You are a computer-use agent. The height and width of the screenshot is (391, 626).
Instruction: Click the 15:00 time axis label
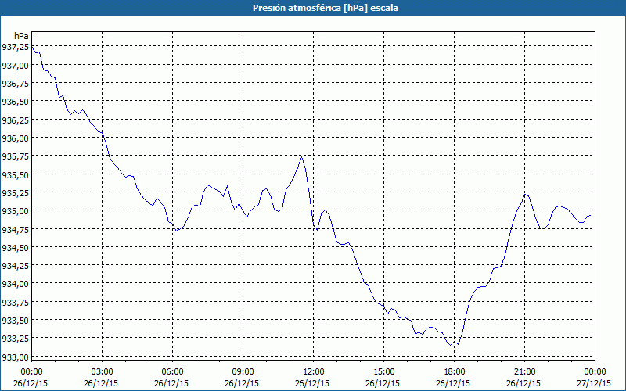coord(383,372)
